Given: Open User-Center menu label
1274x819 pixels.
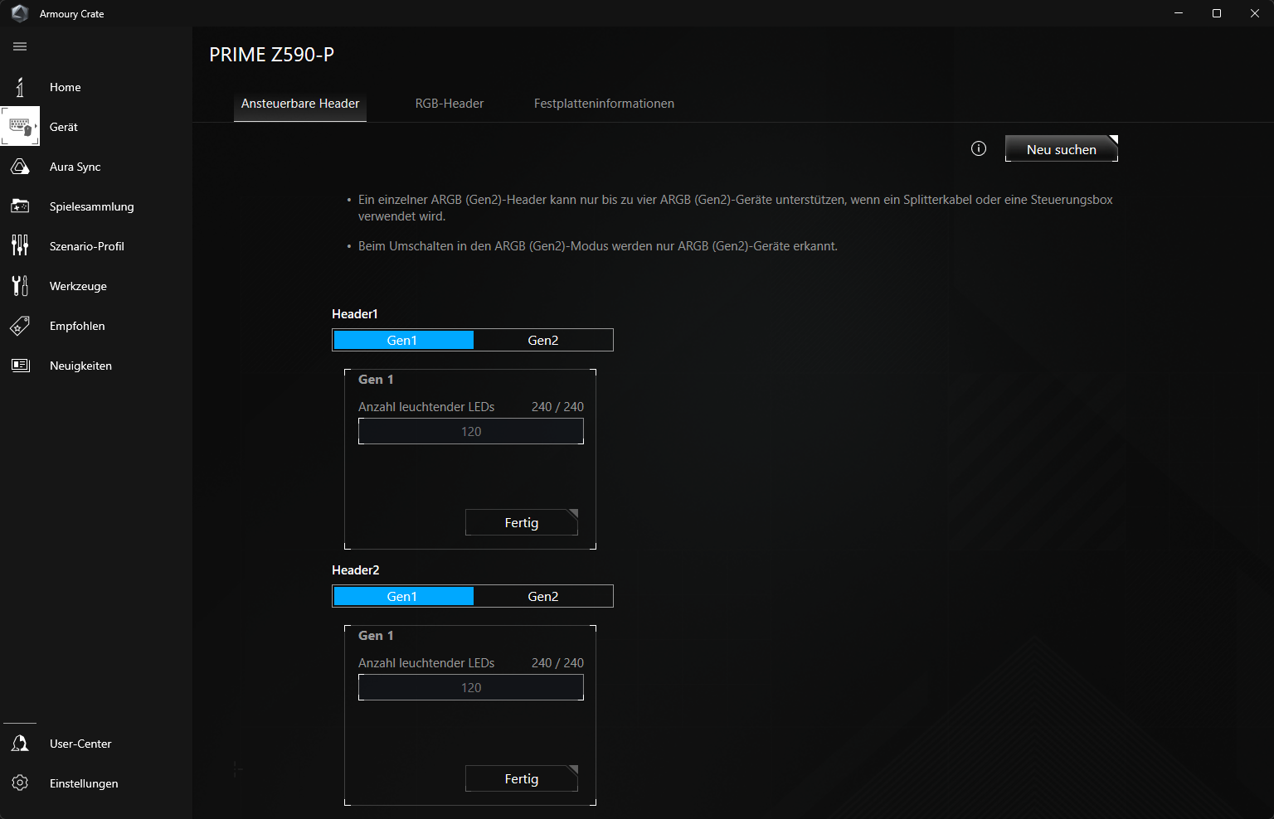Looking at the screenshot, I should pyautogui.click(x=80, y=744).
